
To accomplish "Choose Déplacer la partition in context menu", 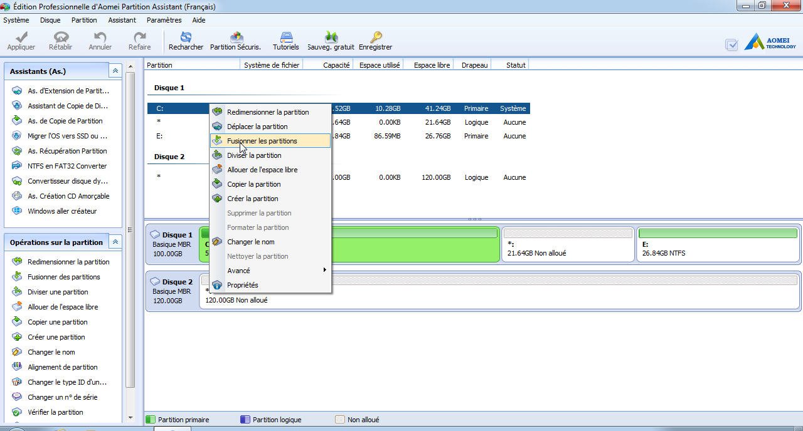I will [270, 127].
